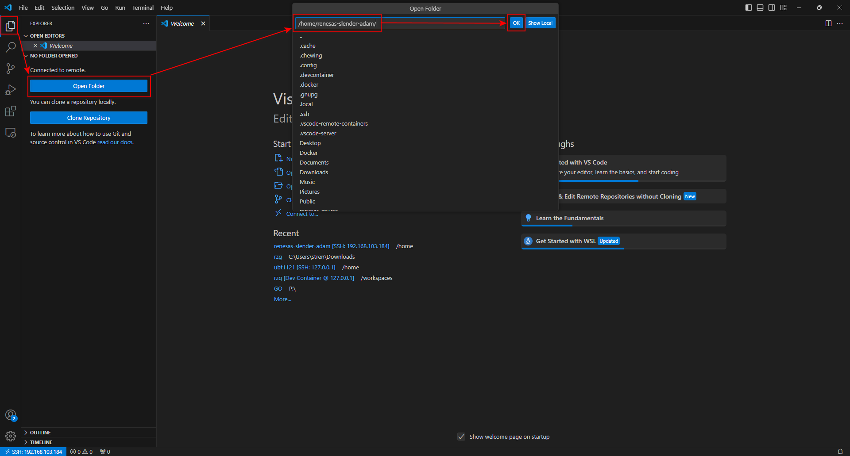The width and height of the screenshot is (850, 456).
Task: Select the Downloads folder in list
Action: [x=425, y=172]
